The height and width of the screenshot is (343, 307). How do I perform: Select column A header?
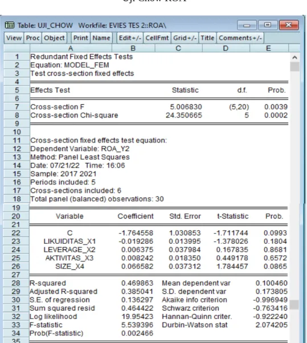(x=71, y=48)
